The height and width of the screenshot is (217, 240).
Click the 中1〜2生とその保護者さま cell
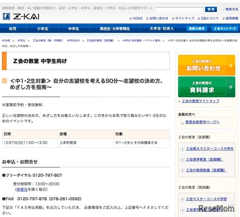pyautogui.click(x=142, y=143)
